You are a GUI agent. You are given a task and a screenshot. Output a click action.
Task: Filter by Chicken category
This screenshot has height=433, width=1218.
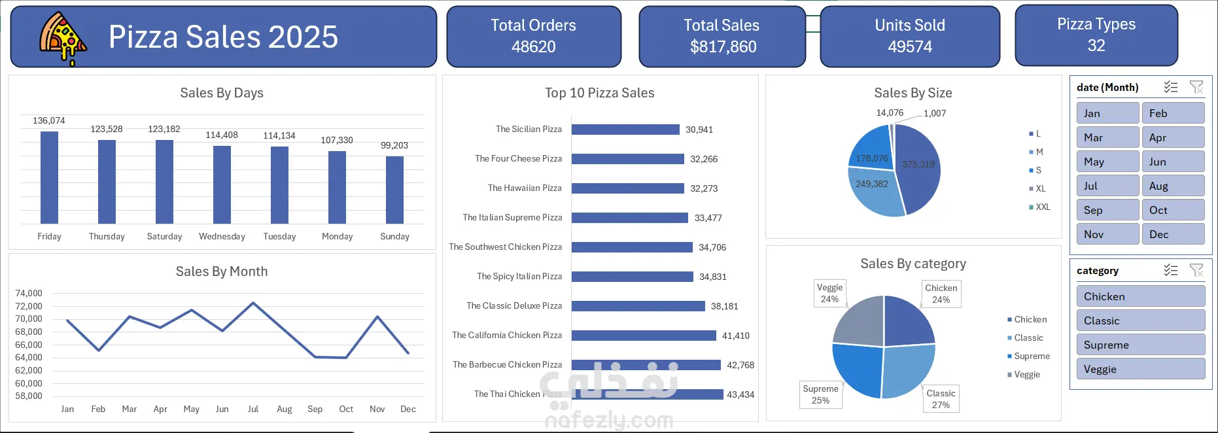point(1140,296)
